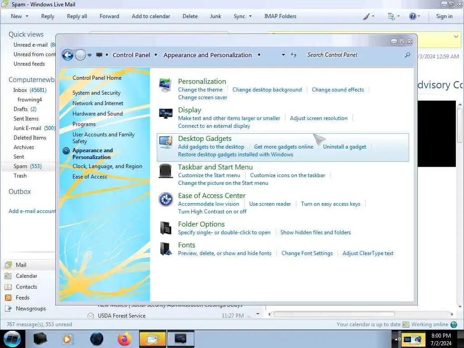Viewport: 464px width, 348px height.
Task: Click the Folder Options icon
Action: click(x=165, y=228)
